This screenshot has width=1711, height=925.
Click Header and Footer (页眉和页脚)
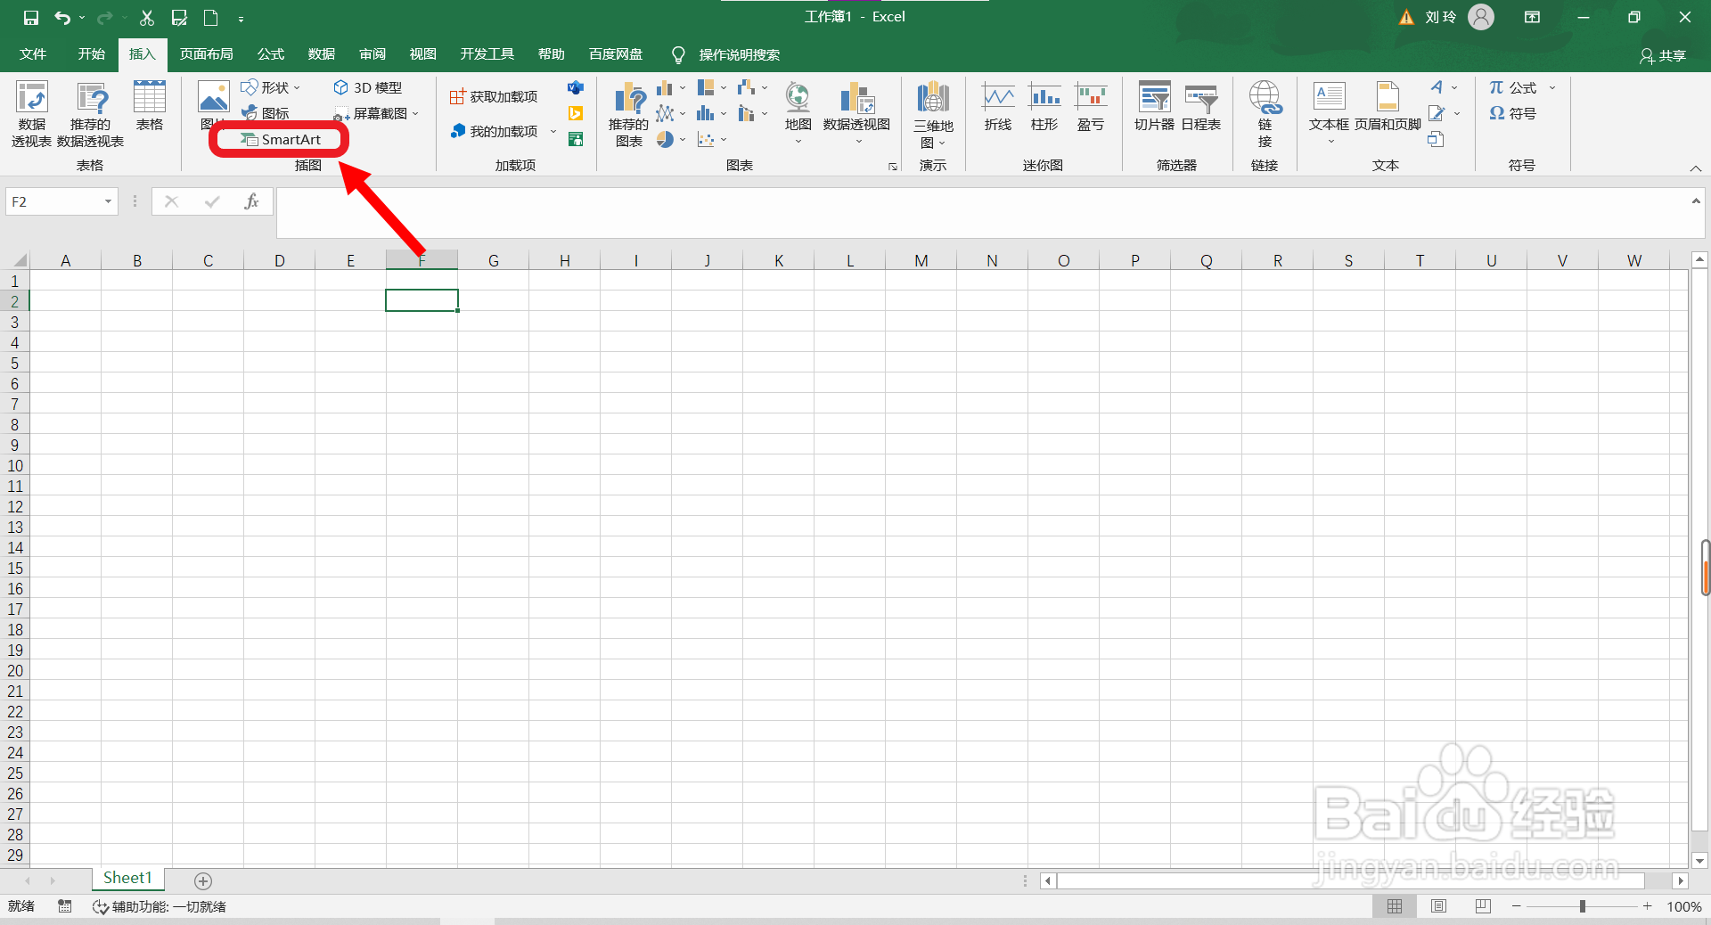tap(1388, 106)
